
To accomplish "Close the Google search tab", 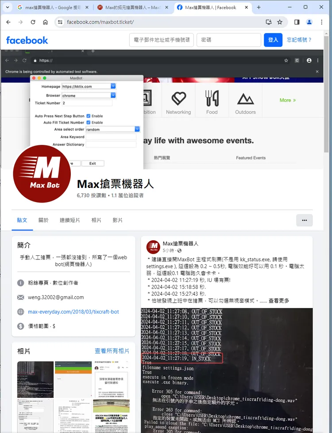I will 87,8.
